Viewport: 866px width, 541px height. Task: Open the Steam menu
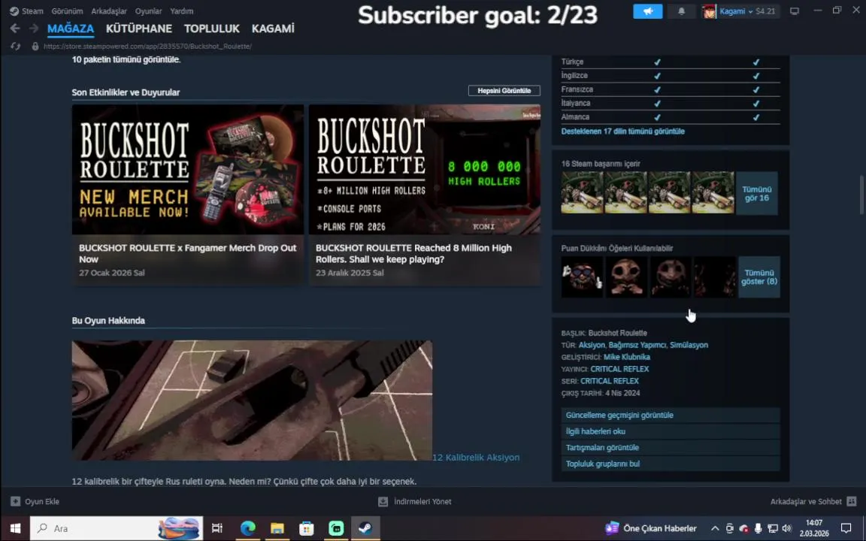coord(32,11)
